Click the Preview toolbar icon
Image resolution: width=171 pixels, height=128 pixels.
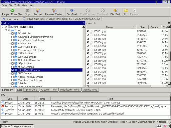pyautogui.click(x=134, y=11)
